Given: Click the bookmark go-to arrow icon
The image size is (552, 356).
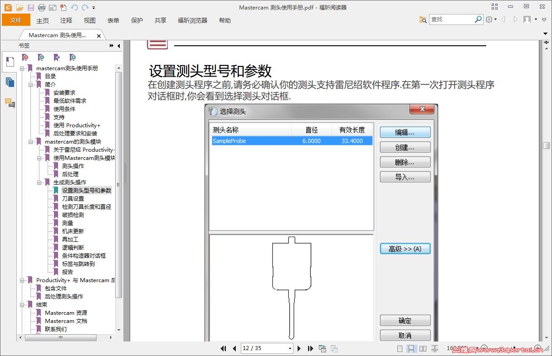Looking at the screenshot, I should (57, 58).
